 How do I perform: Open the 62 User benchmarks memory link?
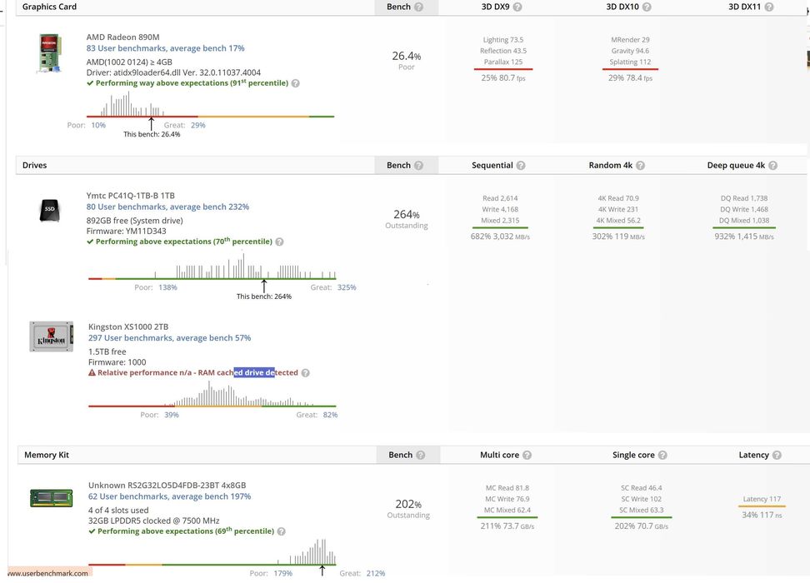(169, 496)
